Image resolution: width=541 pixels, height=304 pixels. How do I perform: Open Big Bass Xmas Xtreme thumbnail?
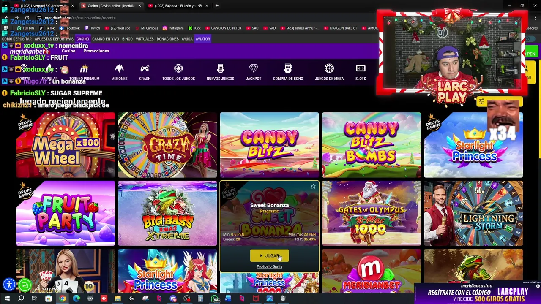167,213
